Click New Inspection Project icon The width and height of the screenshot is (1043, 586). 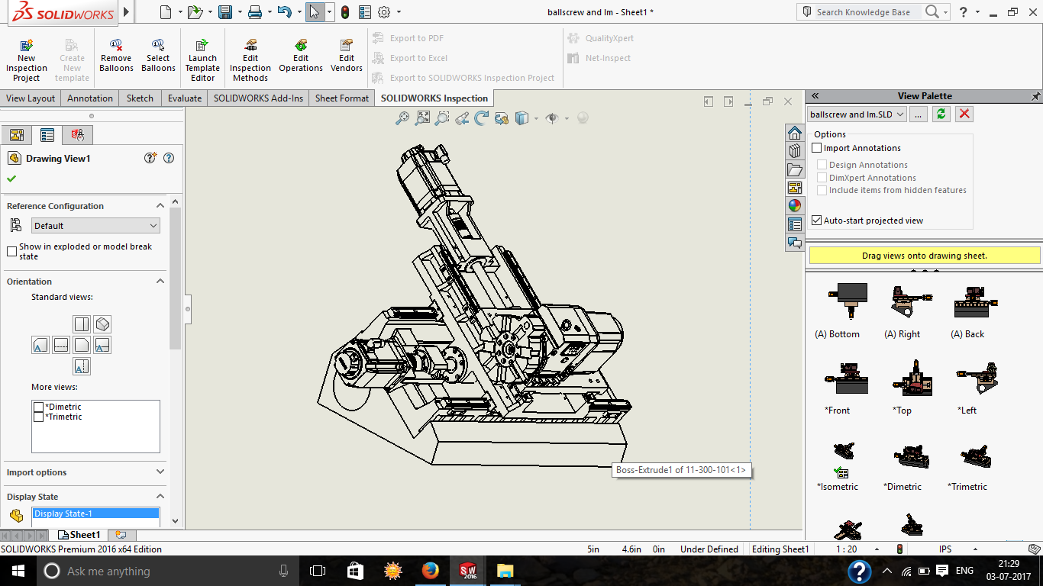[x=27, y=61]
